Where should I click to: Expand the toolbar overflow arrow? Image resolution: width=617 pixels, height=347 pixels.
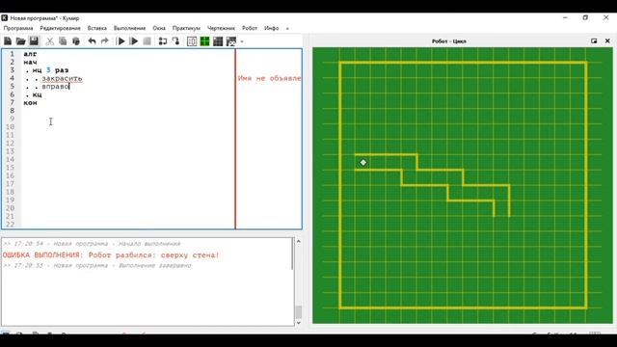click(242, 41)
